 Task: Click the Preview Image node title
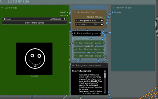[x=124, y=7]
